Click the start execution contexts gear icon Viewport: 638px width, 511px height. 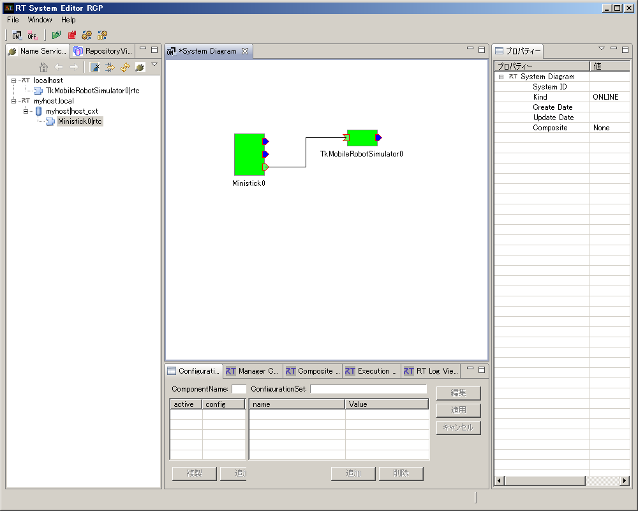pyautogui.click(x=87, y=35)
